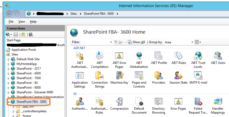Click the globe icon in address bar

(29, 14)
